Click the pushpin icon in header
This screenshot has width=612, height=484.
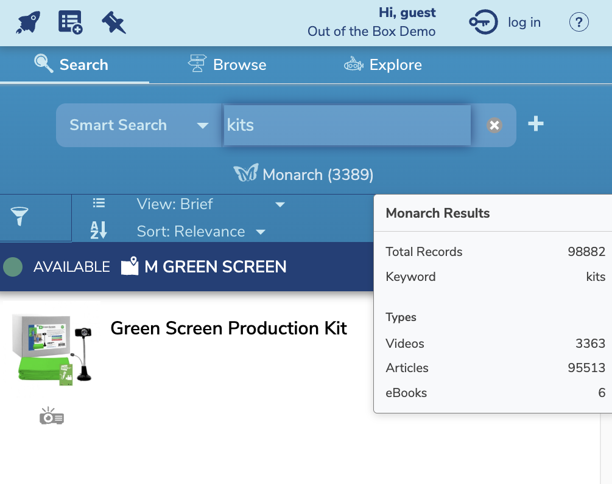(113, 22)
